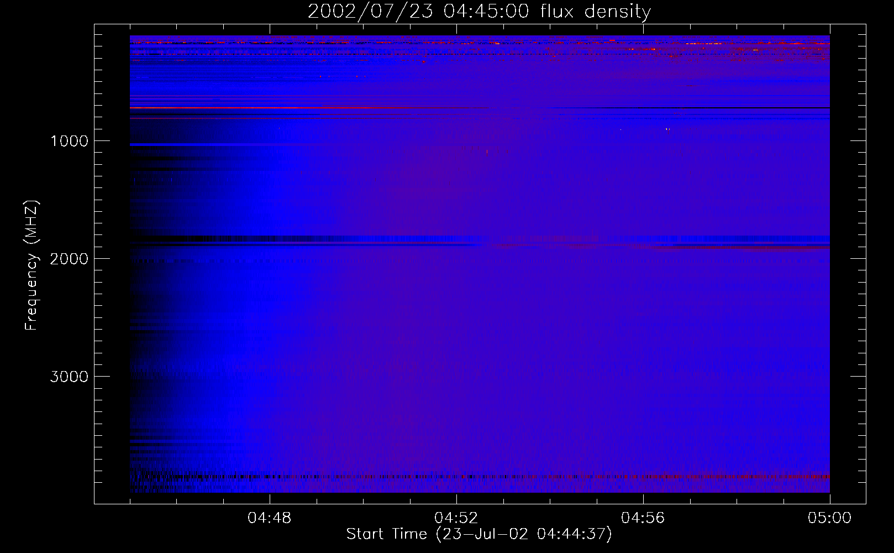Click the 04:52 time tick label
Image resolution: width=894 pixels, height=553 pixels.
(x=456, y=518)
